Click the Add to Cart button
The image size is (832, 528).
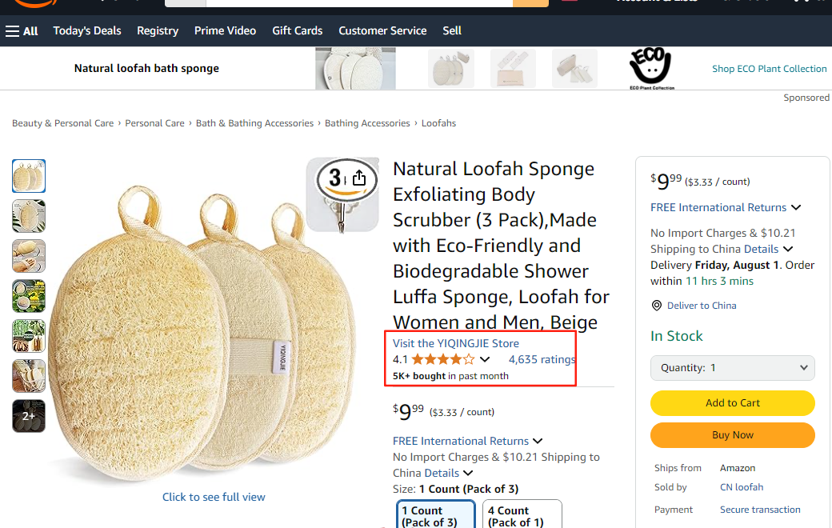point(732,402)
